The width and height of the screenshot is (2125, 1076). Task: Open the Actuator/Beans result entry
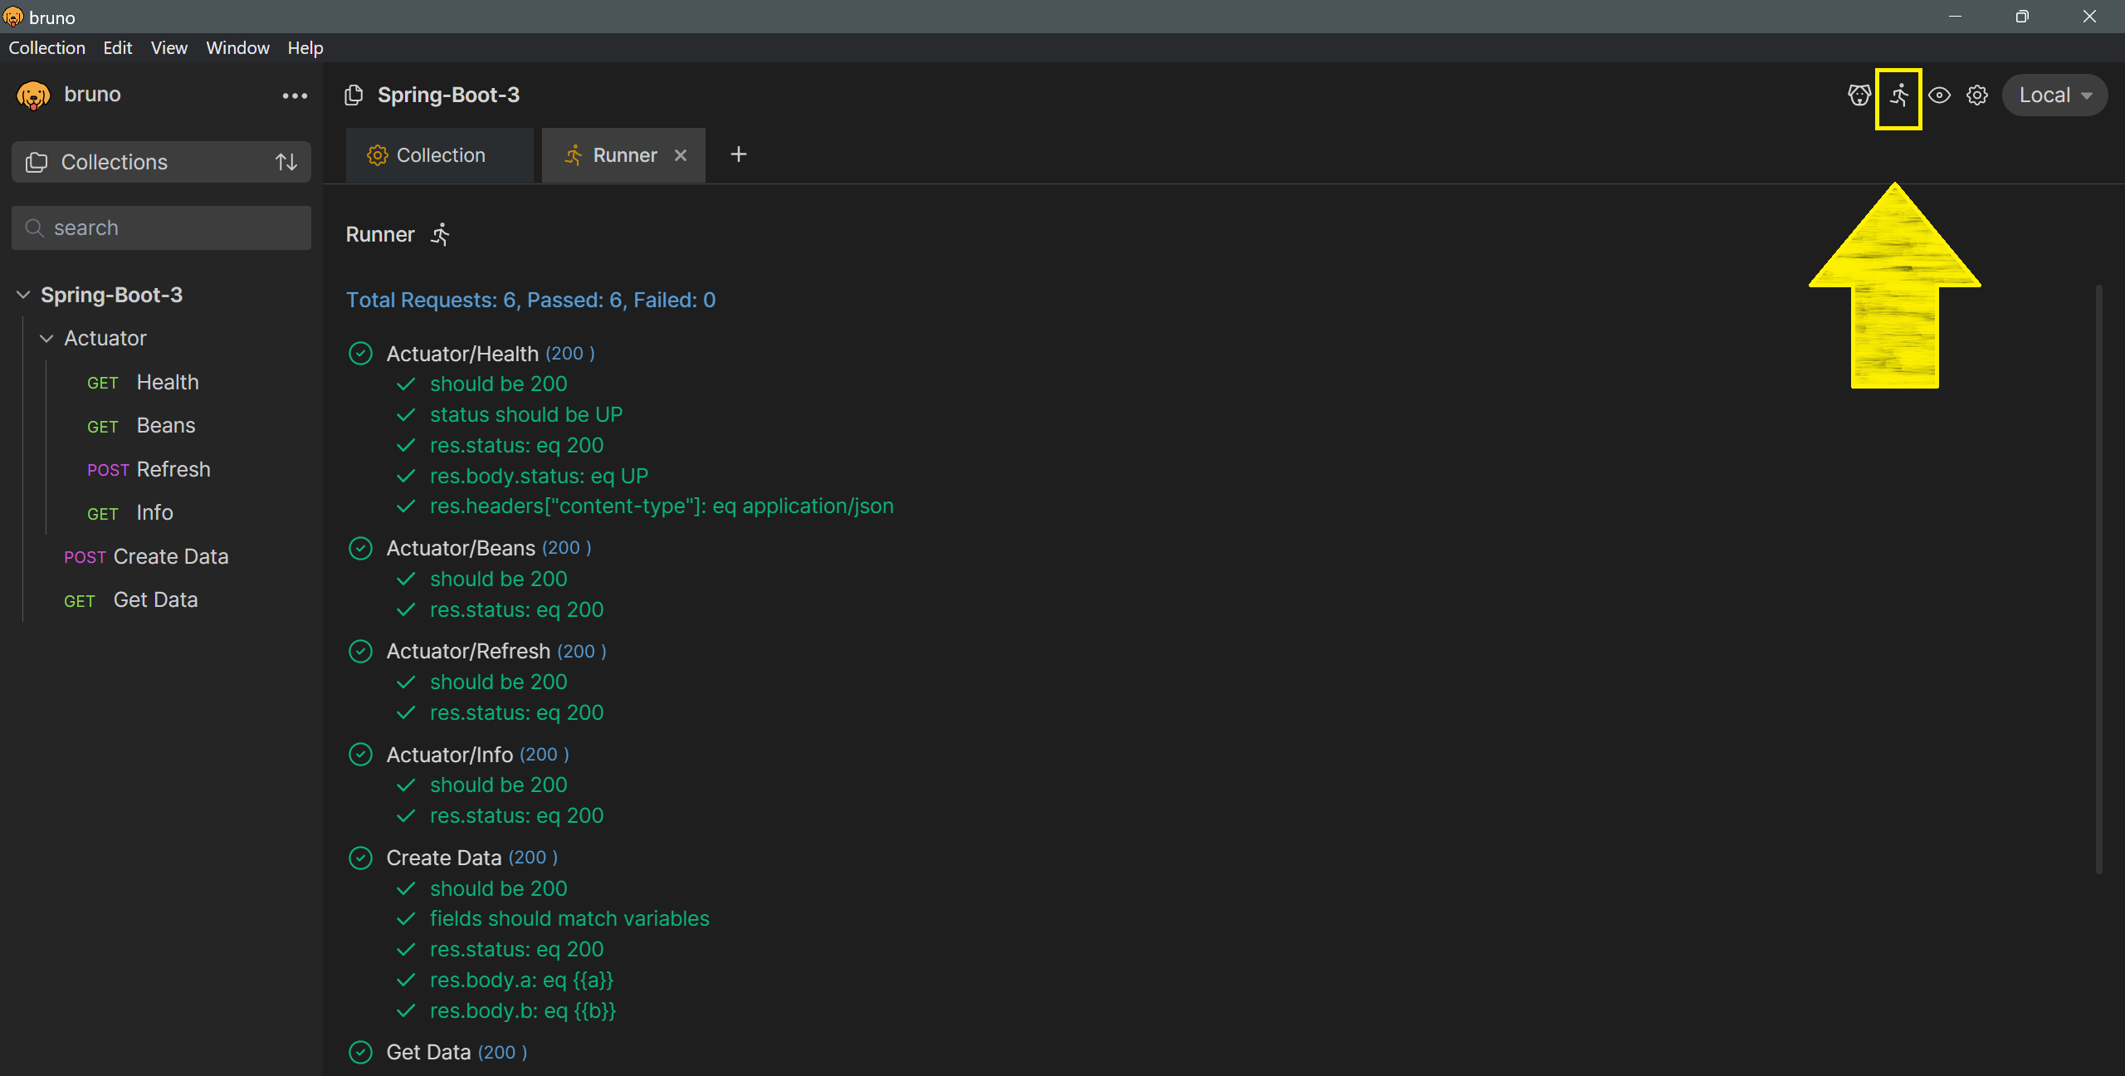tap(461, 549)
